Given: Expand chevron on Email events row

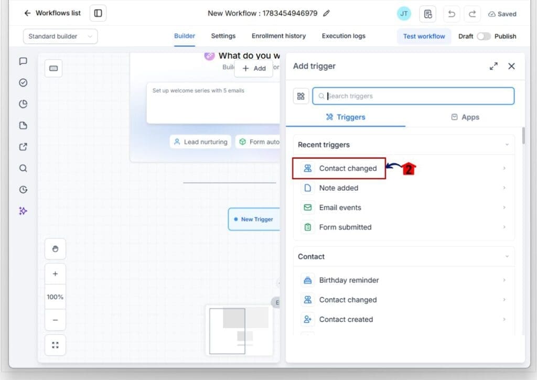Looking at the screenshot, I should [504, 208].
